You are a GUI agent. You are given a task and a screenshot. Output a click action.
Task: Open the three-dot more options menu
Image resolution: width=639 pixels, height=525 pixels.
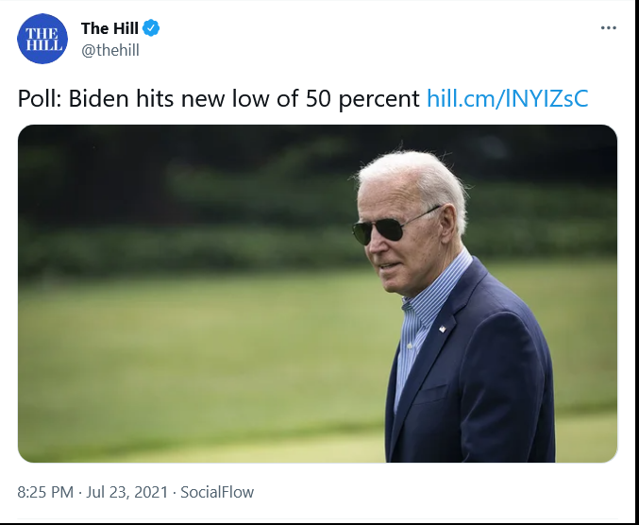tap(608, 27)
